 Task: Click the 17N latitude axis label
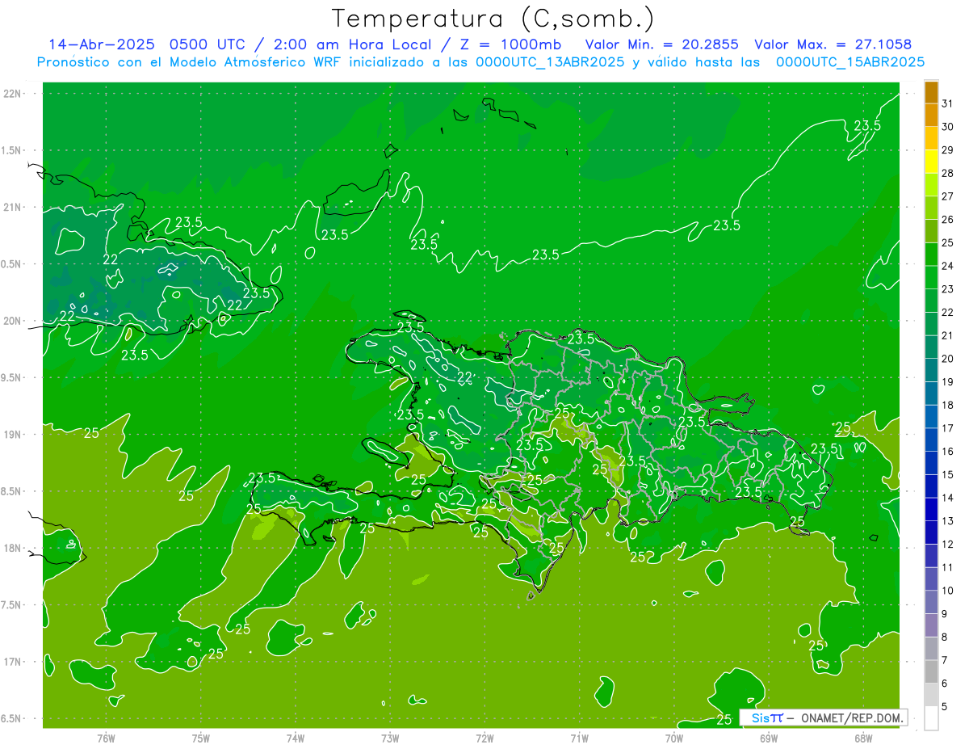coord(12,662)
